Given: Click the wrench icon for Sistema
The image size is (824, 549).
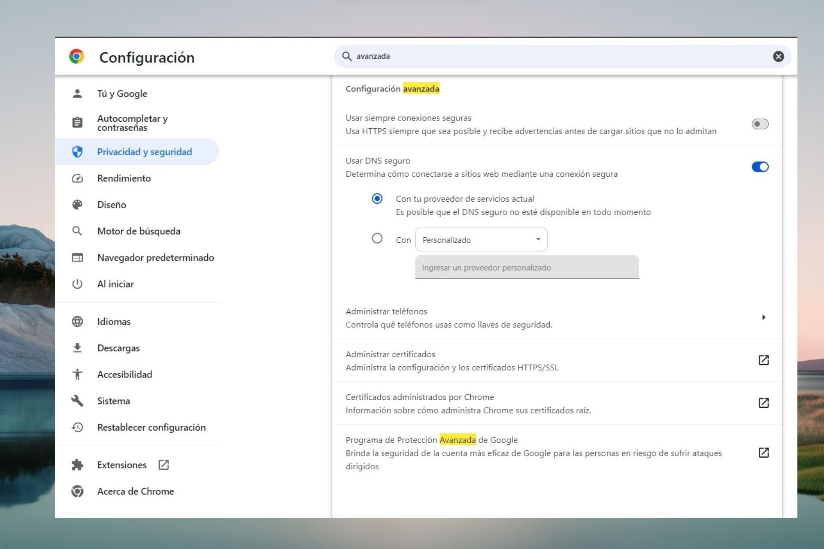Looking at the screenshot, I should [77, 401].
